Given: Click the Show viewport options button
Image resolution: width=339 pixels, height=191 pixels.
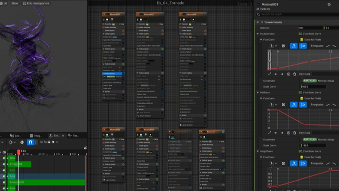Looking at the screenshot, I should tap(15, 3).
